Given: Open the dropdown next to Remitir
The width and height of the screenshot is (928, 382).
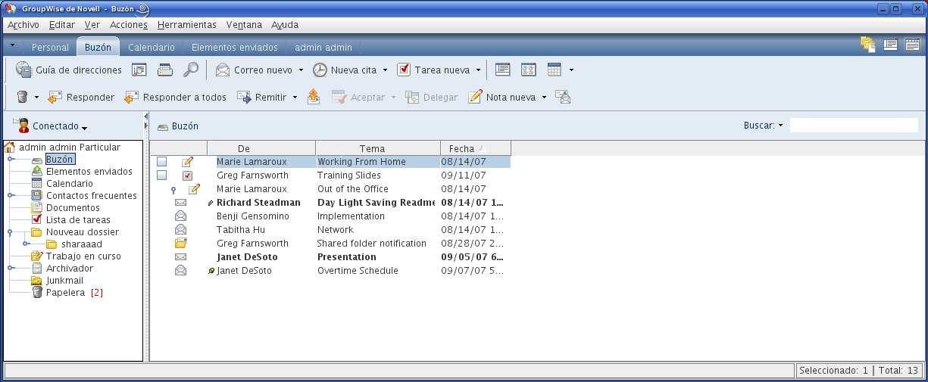Looking at the screenshot, I should click(295, 98).
